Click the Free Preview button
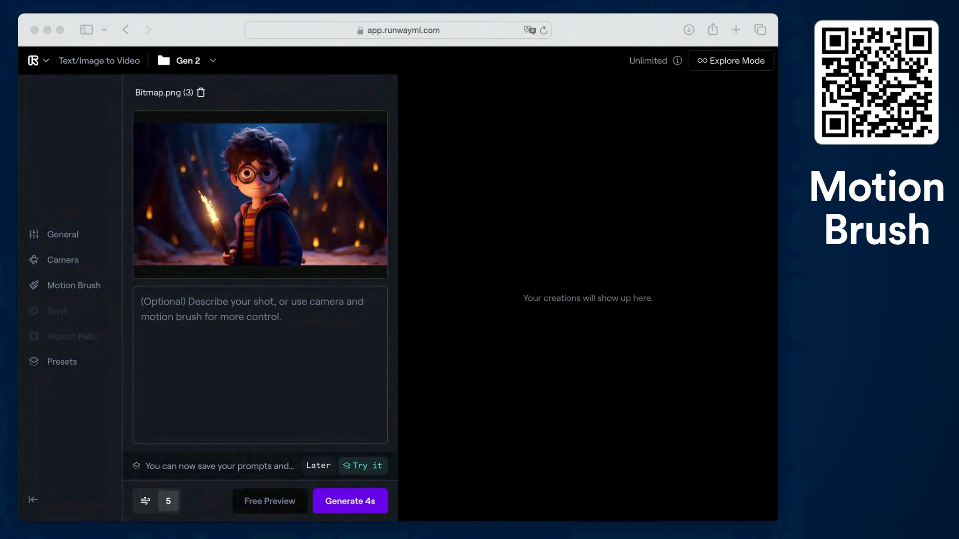 point(270,501)
